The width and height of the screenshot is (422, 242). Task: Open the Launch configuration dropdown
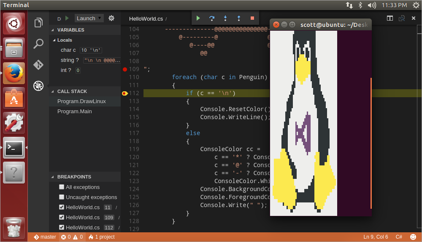coord(89,18)
